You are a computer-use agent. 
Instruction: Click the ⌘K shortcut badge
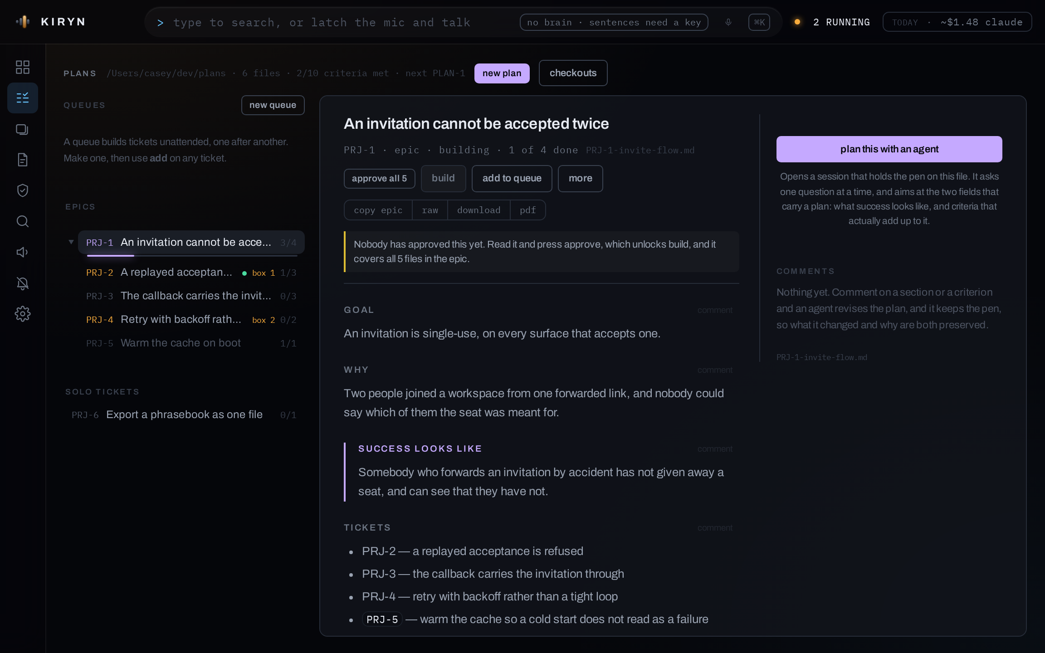[759, 22]
